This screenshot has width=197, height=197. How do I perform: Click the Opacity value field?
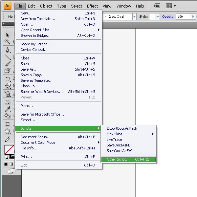click(x=184, y=17)
